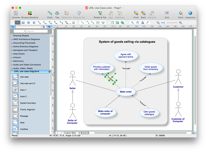Bring selected shape to Front
The image size is (207, 152).
[136, 14]
